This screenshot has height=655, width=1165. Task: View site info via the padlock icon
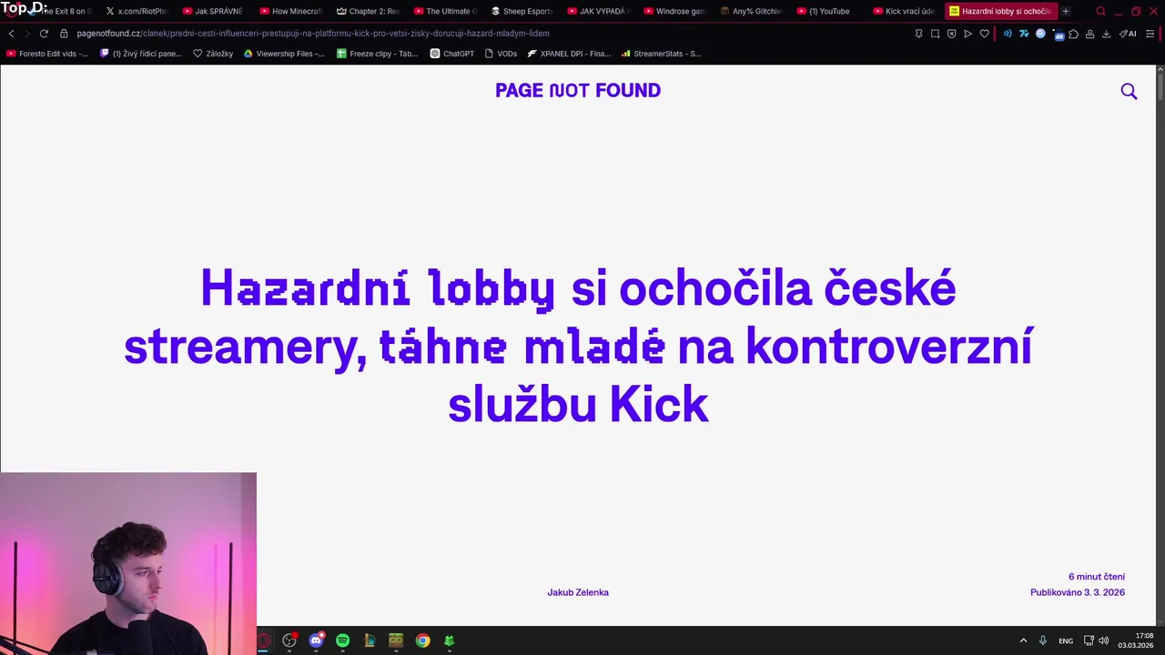(x=64, y=34)
